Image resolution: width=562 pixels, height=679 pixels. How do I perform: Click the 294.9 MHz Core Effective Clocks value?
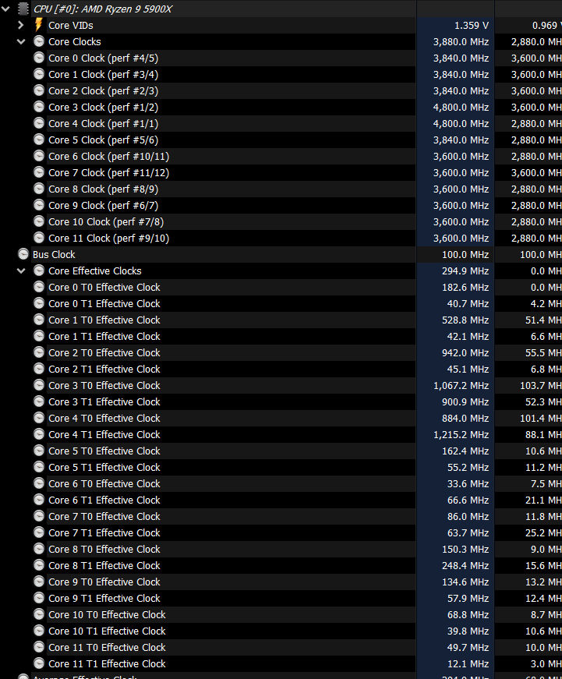[x=465, y=271]
